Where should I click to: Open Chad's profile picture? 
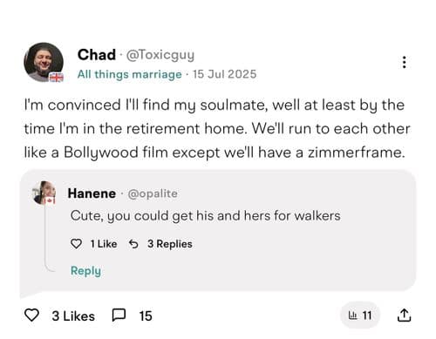44,62
